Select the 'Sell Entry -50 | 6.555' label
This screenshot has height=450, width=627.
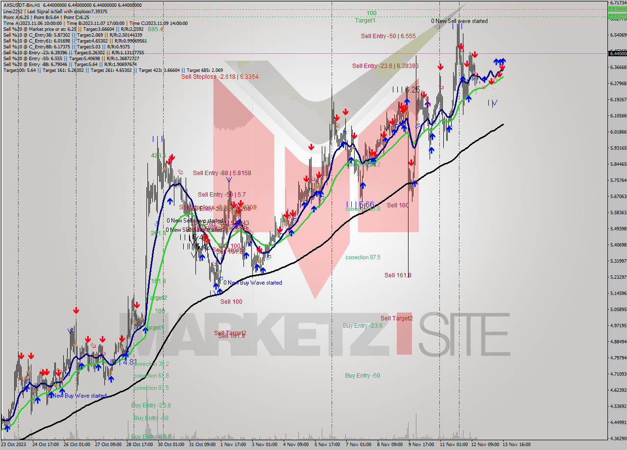(388, 36)
